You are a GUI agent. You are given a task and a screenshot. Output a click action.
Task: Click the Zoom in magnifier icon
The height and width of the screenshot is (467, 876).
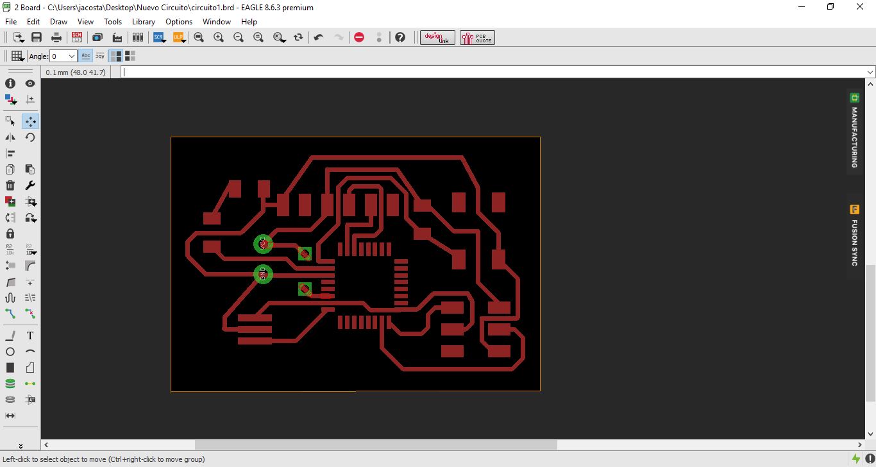click(x=219, y=38)
